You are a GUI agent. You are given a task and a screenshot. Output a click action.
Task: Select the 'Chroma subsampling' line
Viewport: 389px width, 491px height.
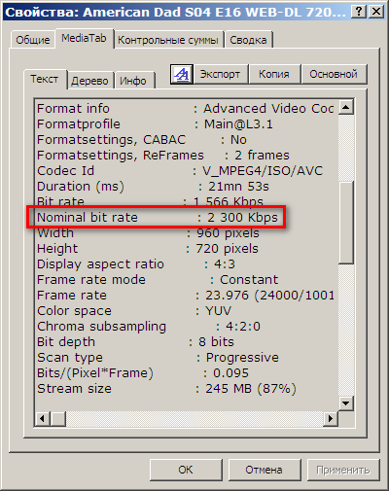coord(149,327)
